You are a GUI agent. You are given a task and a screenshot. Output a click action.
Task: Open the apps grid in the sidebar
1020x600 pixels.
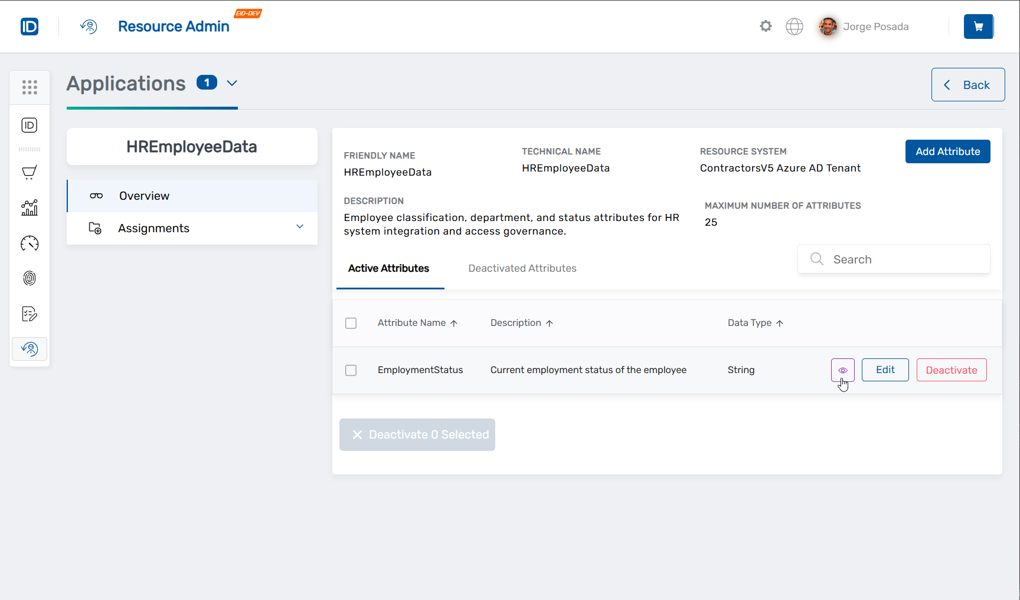point(30,87)
